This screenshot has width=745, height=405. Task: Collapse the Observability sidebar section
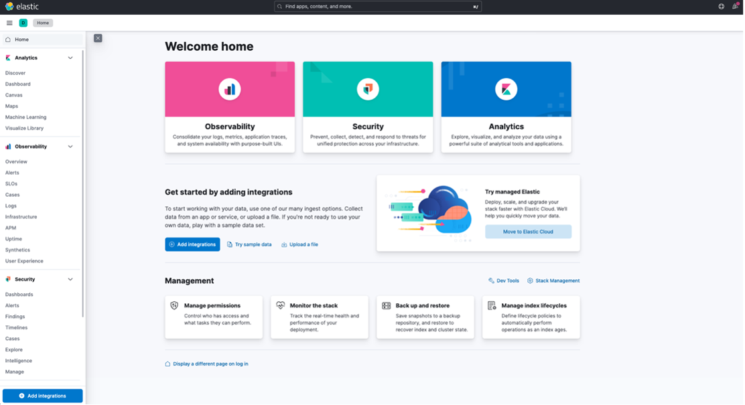(x=70, y=147)
